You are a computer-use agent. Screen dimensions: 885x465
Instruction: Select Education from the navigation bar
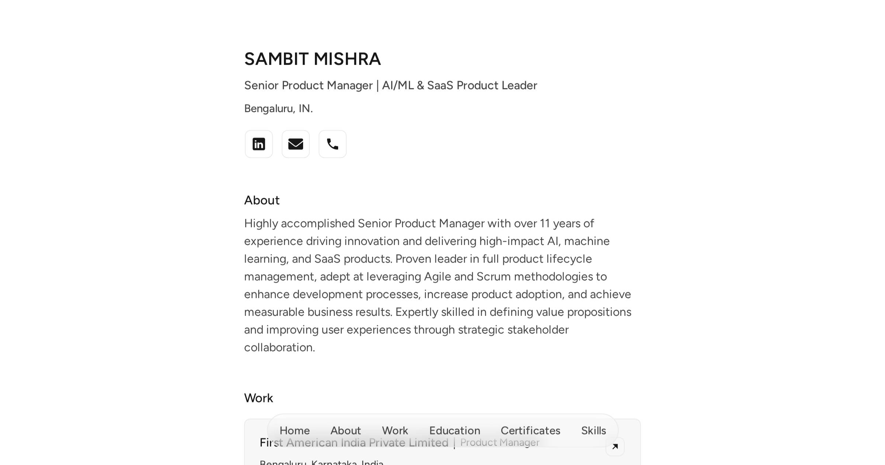click(x=454, y=430)
